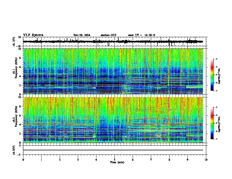Click the time axis tick label "5"
This screenshot has height=179, width=232.
coord(115,160)
